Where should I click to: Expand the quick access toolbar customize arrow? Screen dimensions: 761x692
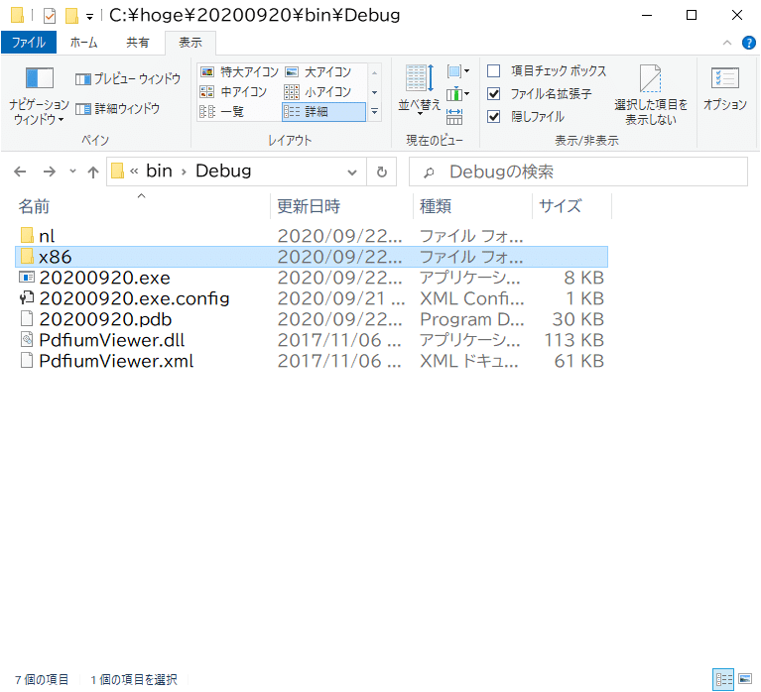(x=89, y=17)
